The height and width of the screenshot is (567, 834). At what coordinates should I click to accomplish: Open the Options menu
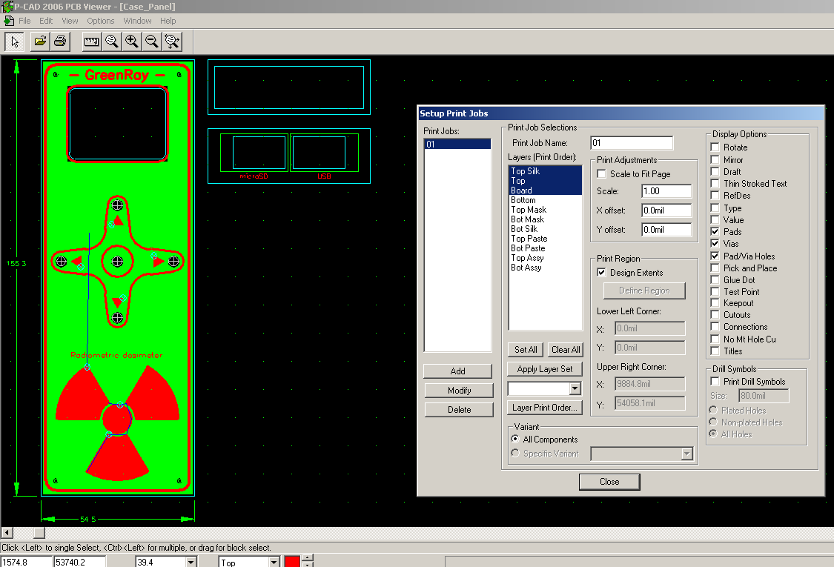tap(101, 21)
